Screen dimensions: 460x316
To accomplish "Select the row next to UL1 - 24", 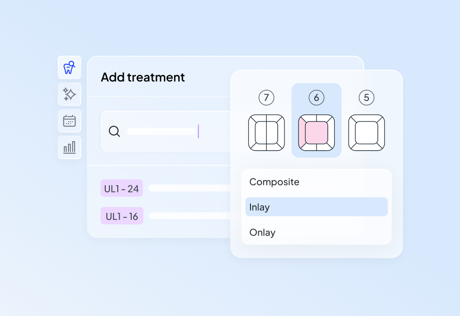I will (189, 188).
